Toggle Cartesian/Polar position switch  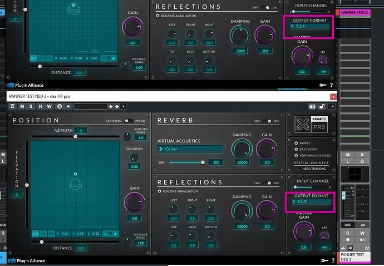[x=129, y=121]
